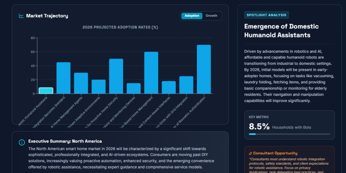
Task: Select the Adoption chart toggle
Action: (192, 16)
